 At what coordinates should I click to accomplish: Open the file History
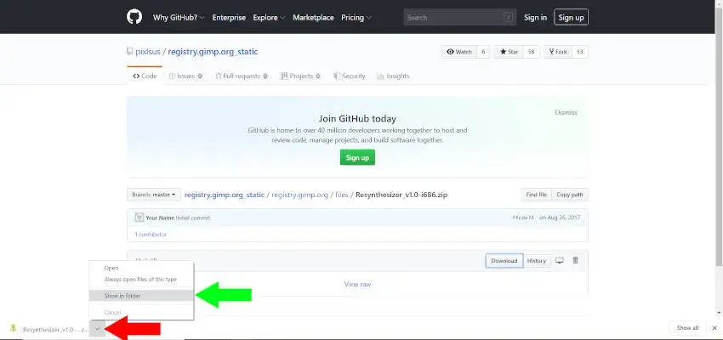click(x=537, y=261)
